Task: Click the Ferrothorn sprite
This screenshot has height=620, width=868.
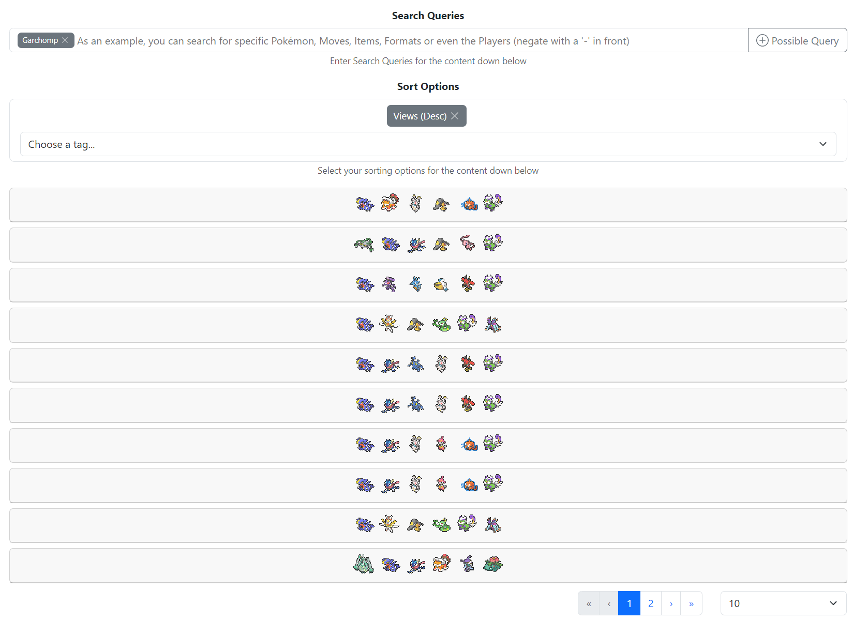Action: tap(364, 244)
